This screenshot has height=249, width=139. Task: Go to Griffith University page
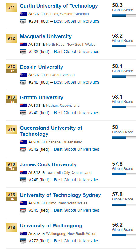coord(41,98)
